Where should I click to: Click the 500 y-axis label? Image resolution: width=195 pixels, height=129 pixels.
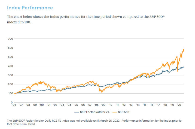tap(11, 57)
